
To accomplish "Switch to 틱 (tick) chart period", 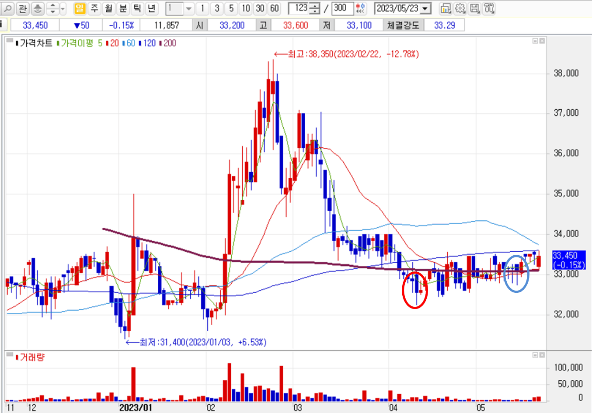I will pyautogui.click(x=137, y=8).
